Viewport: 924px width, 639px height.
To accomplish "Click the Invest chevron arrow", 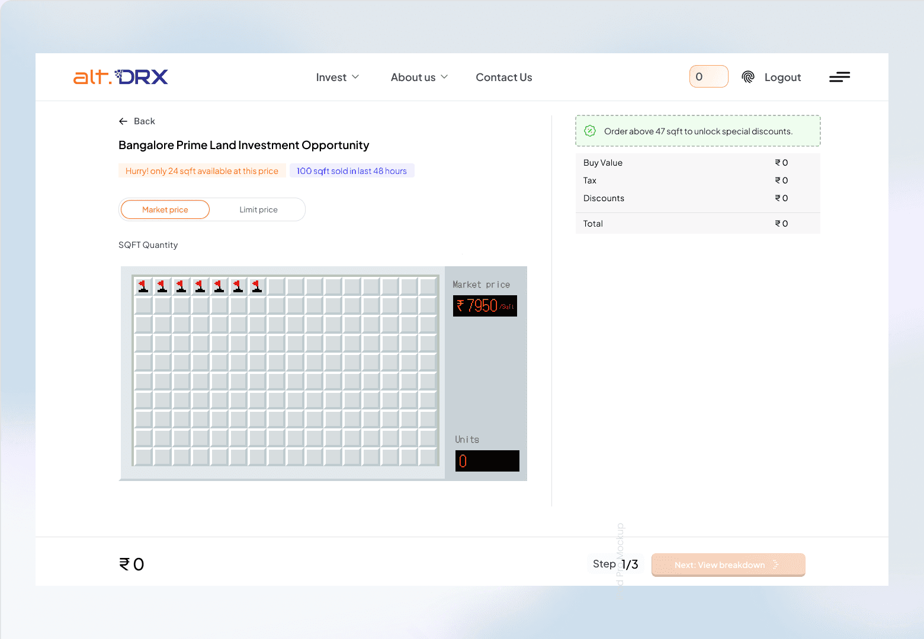I will [x=355, y=77].
